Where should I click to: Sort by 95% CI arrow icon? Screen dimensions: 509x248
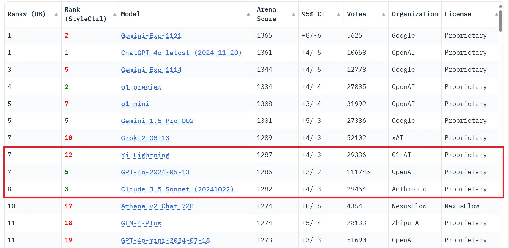tap(338, 14)
